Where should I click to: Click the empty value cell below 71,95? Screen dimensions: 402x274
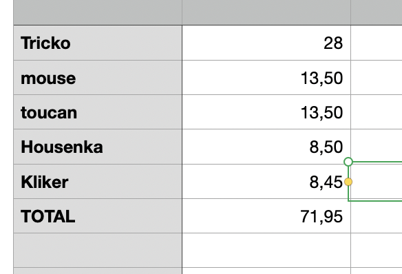[266, 250]
